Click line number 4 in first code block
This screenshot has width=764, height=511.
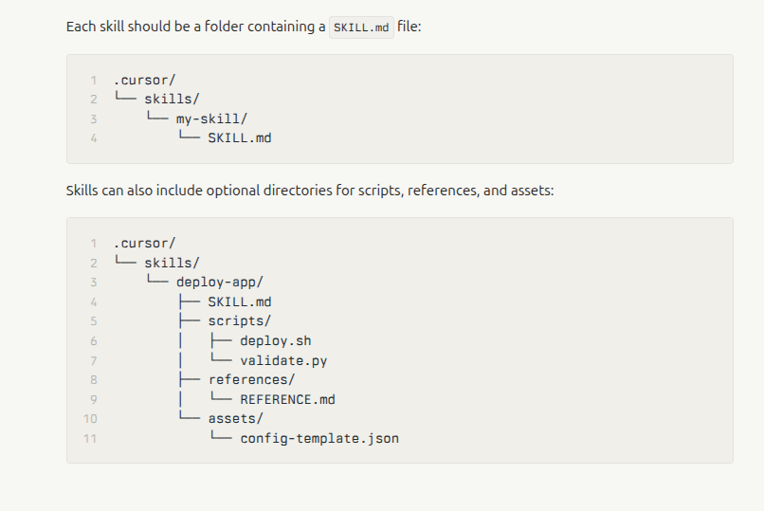click(x=94, y=138)
